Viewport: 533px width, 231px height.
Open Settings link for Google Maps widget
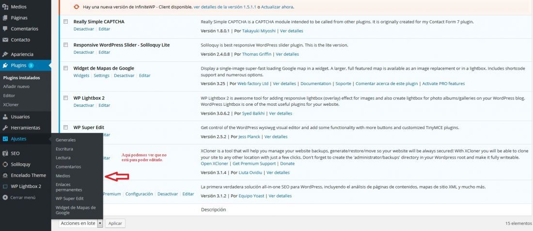(102, 76)
